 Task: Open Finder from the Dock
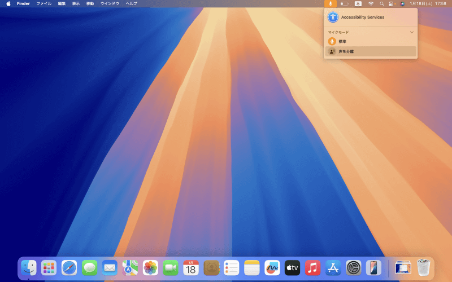coord(29,268)
